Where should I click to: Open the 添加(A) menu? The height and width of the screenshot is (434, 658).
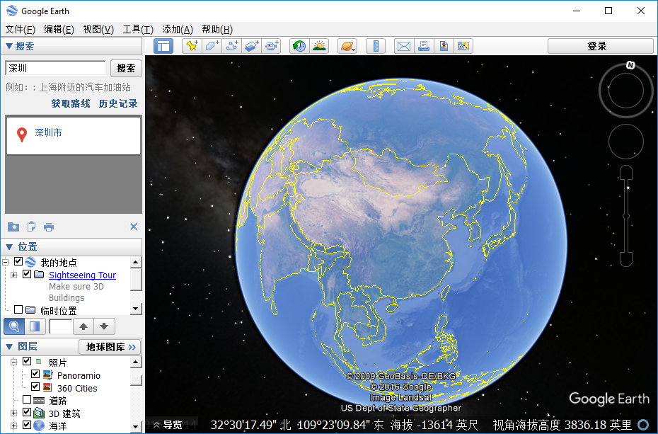[x=178, y=29]
